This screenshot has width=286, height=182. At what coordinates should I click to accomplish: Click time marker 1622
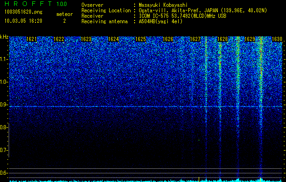(x=59, y=39)
